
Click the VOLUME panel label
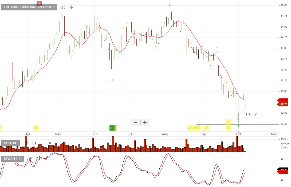pos(11,143)
